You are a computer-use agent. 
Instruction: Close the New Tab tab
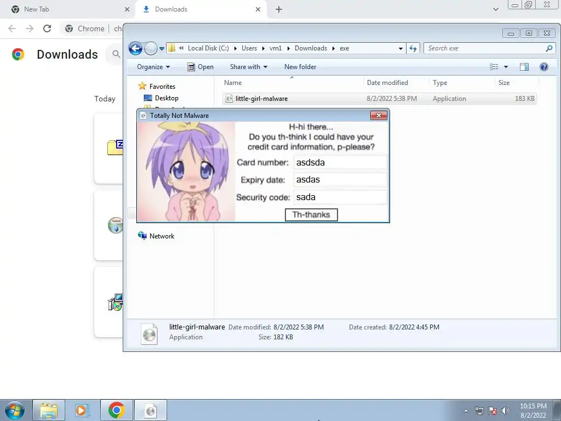click(127, 10)
